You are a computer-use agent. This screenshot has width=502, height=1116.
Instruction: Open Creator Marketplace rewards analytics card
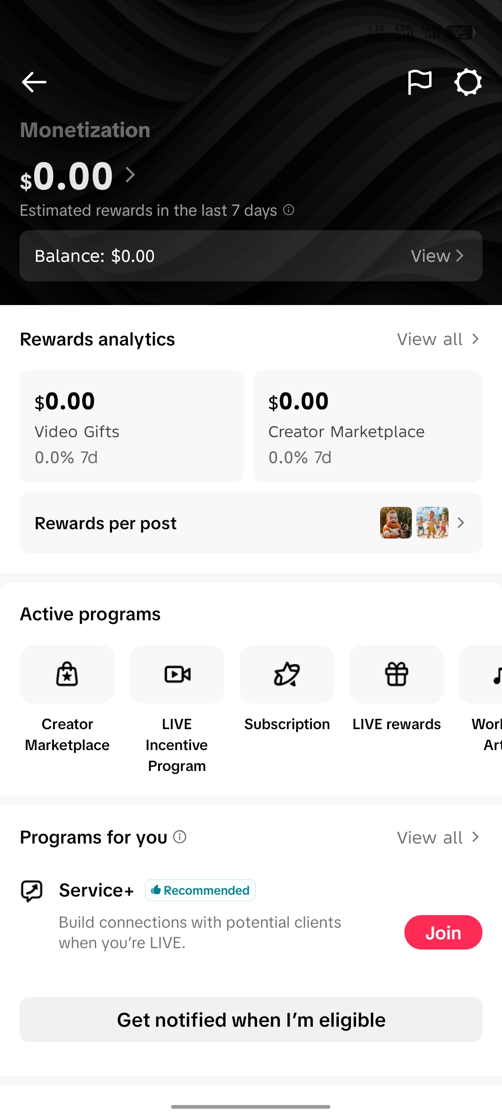(x=368, y=426)
